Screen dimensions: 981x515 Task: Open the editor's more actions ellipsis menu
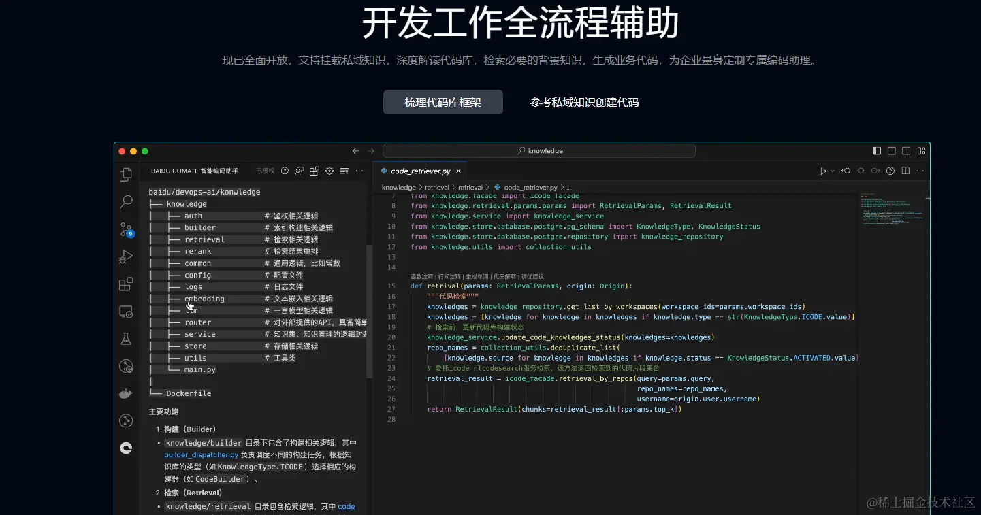pyautogui.click(x=920, y=171)
